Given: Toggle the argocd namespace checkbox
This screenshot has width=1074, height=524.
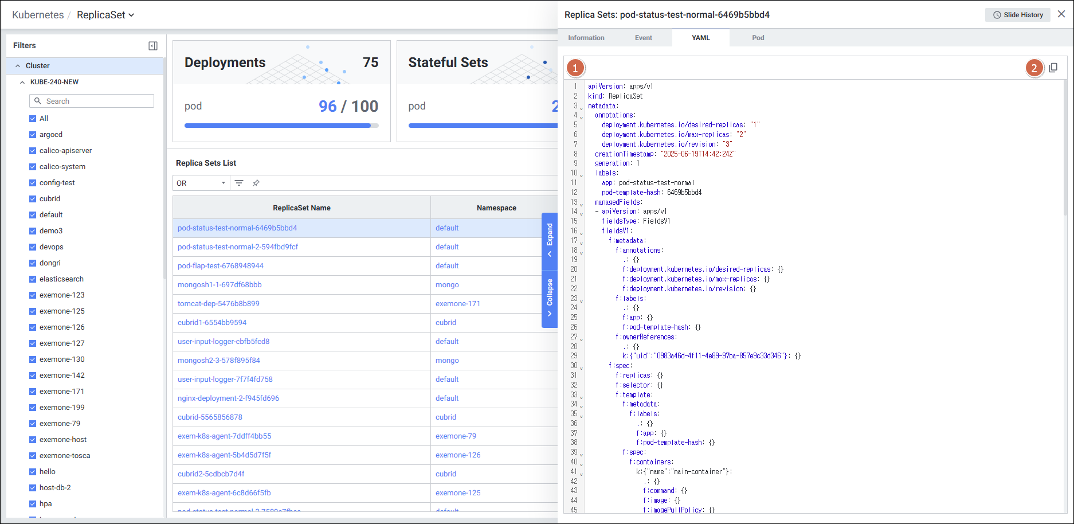Looking at the screenshot, I should tap(33, 135).
